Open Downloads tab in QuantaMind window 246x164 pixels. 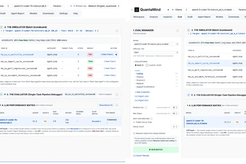pos(234,17)
